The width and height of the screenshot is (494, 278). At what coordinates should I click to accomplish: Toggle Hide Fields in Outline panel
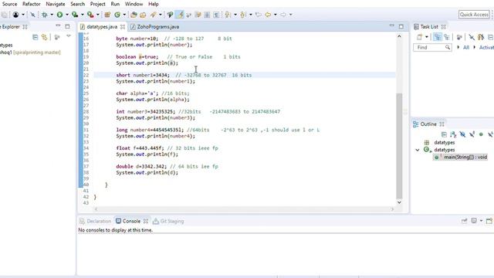click(462, 134)
